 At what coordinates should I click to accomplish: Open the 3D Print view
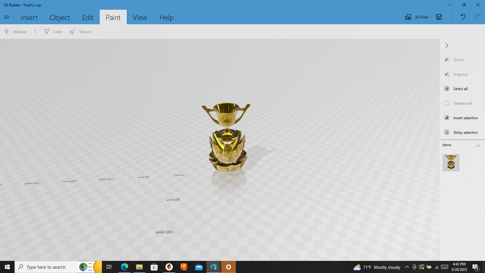click(x=416, y=17)
